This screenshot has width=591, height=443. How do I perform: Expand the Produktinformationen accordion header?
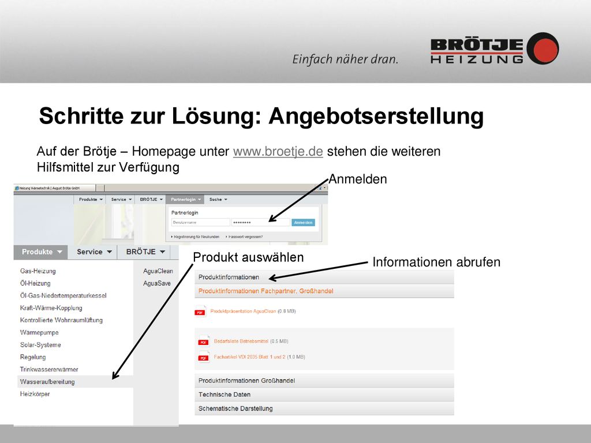[x=324, y=277]
